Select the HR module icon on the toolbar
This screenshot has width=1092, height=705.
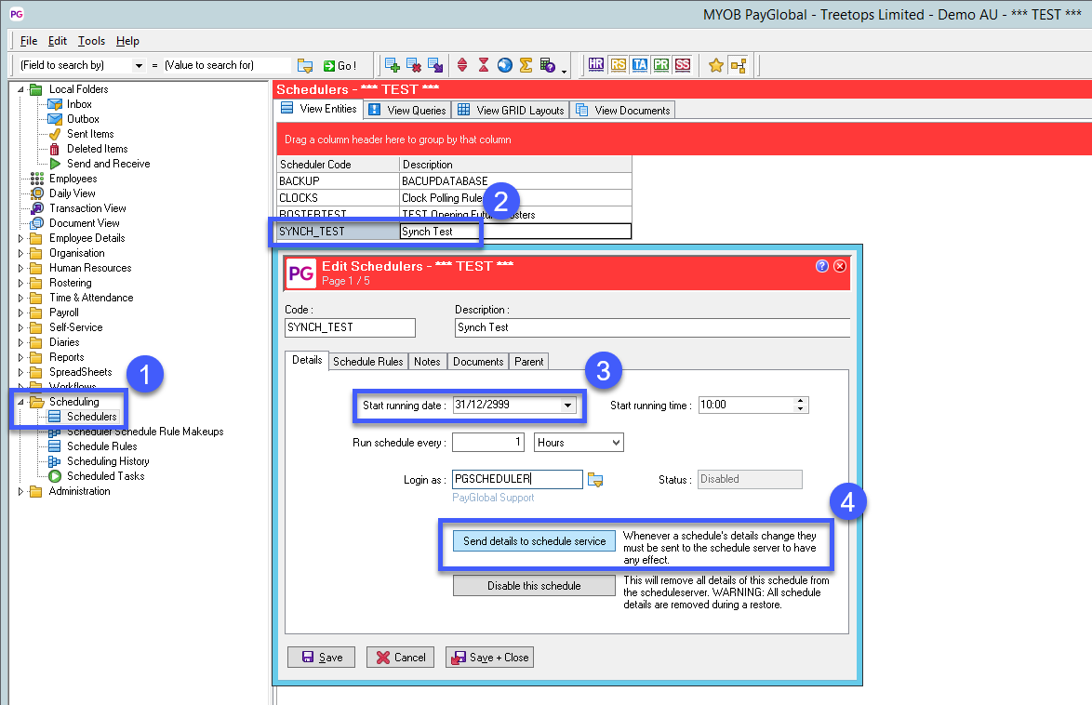[595, 64]
